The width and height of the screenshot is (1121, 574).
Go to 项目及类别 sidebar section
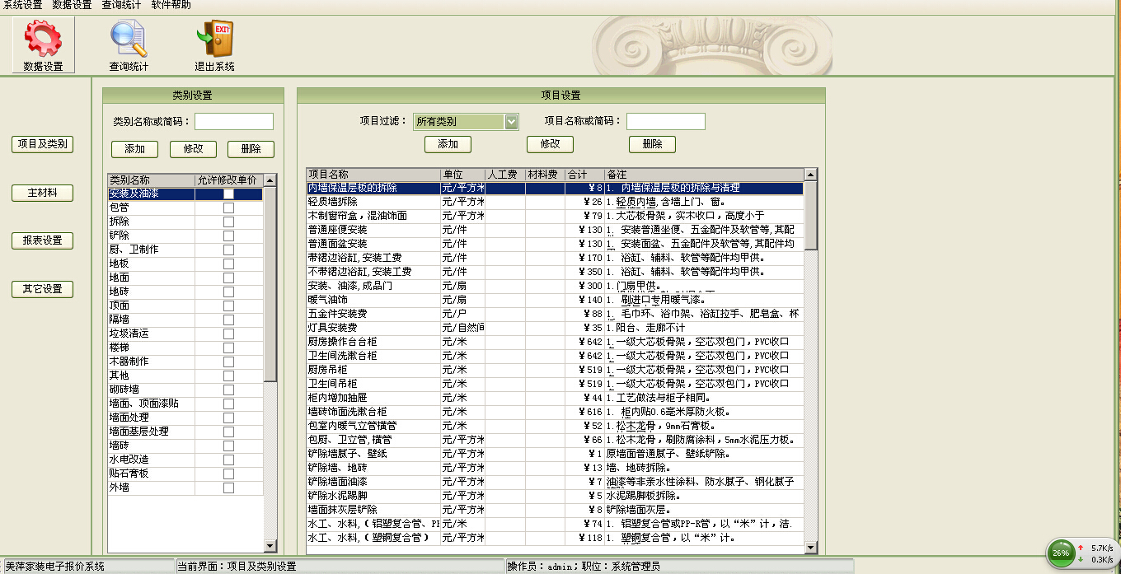tap(42, 144)
